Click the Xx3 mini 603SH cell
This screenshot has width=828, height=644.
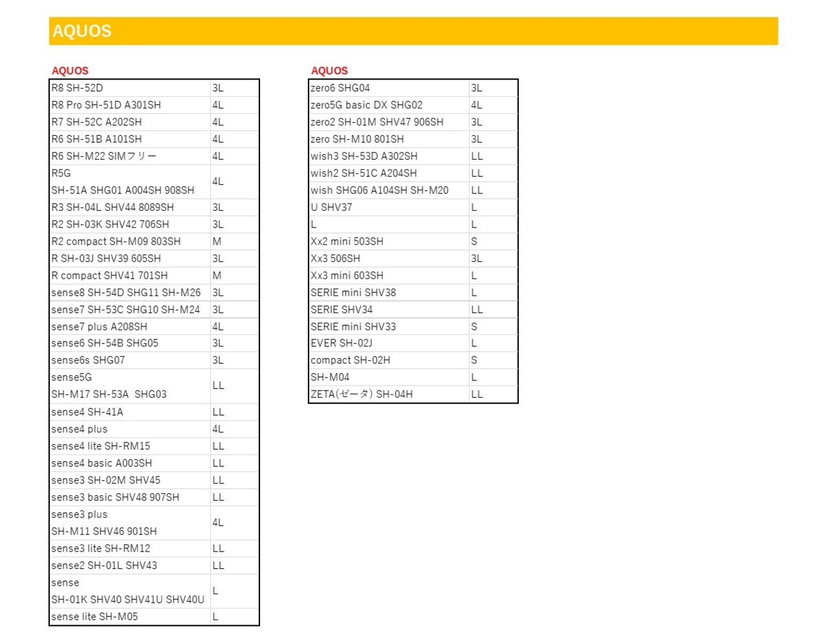point(389,275)
